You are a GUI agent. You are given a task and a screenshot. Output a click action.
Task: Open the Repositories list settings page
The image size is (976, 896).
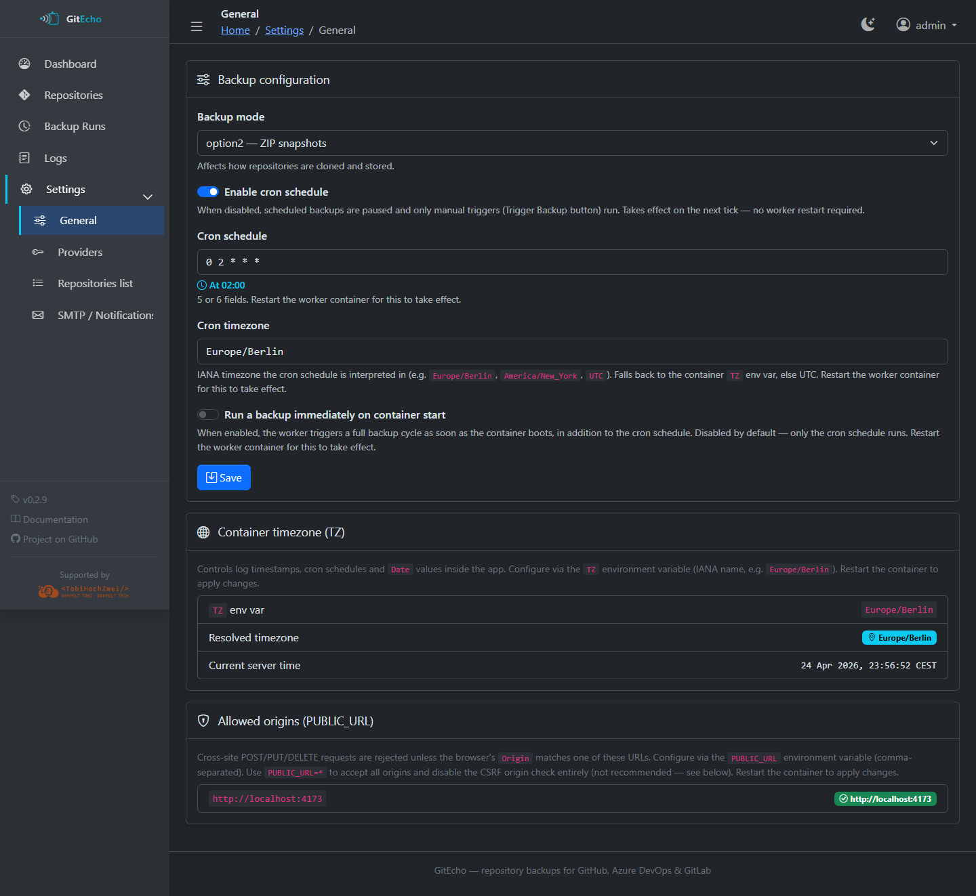tap(95, 283)
